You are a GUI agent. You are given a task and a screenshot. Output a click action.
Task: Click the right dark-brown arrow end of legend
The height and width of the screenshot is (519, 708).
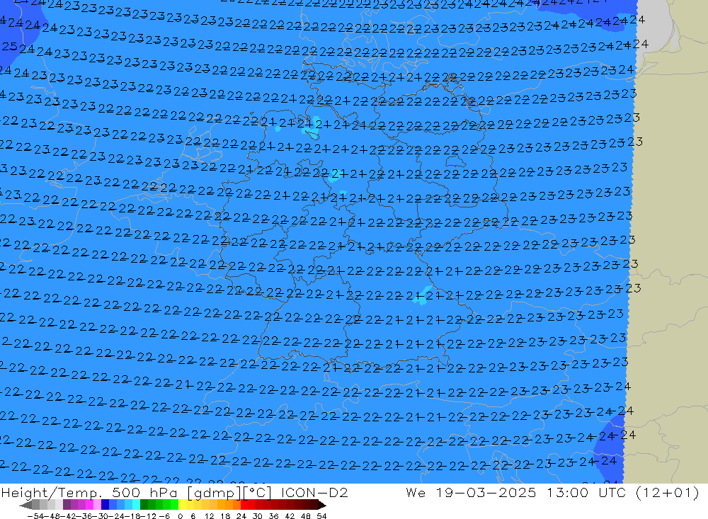pos(322,505)
